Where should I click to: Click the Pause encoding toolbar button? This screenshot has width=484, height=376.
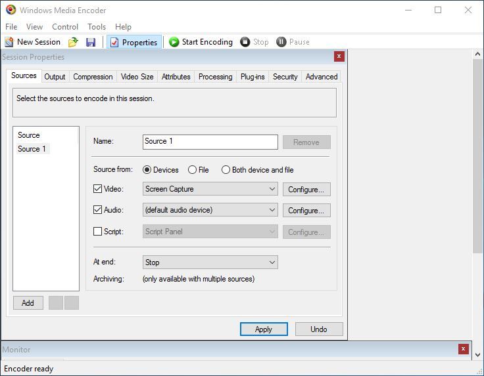[293, 42]
